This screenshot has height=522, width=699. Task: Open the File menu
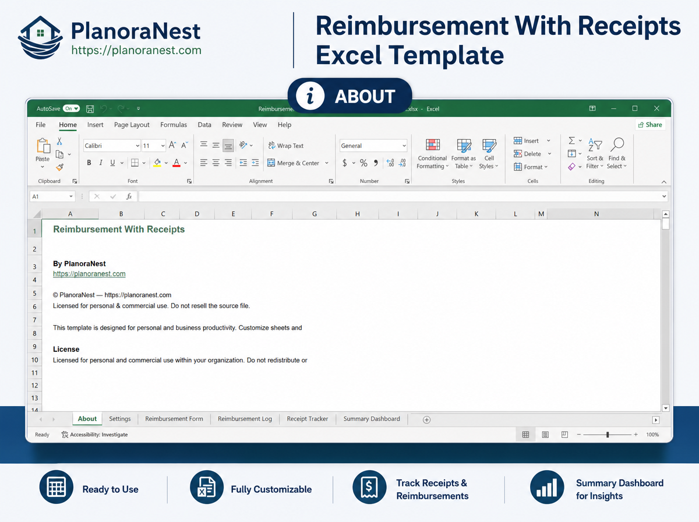coord(41,125)
